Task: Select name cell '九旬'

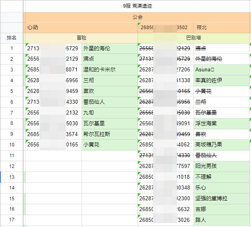Action: click(110, 113)
